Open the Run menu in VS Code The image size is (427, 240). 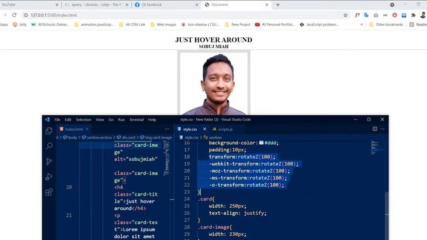click(121, 120)
